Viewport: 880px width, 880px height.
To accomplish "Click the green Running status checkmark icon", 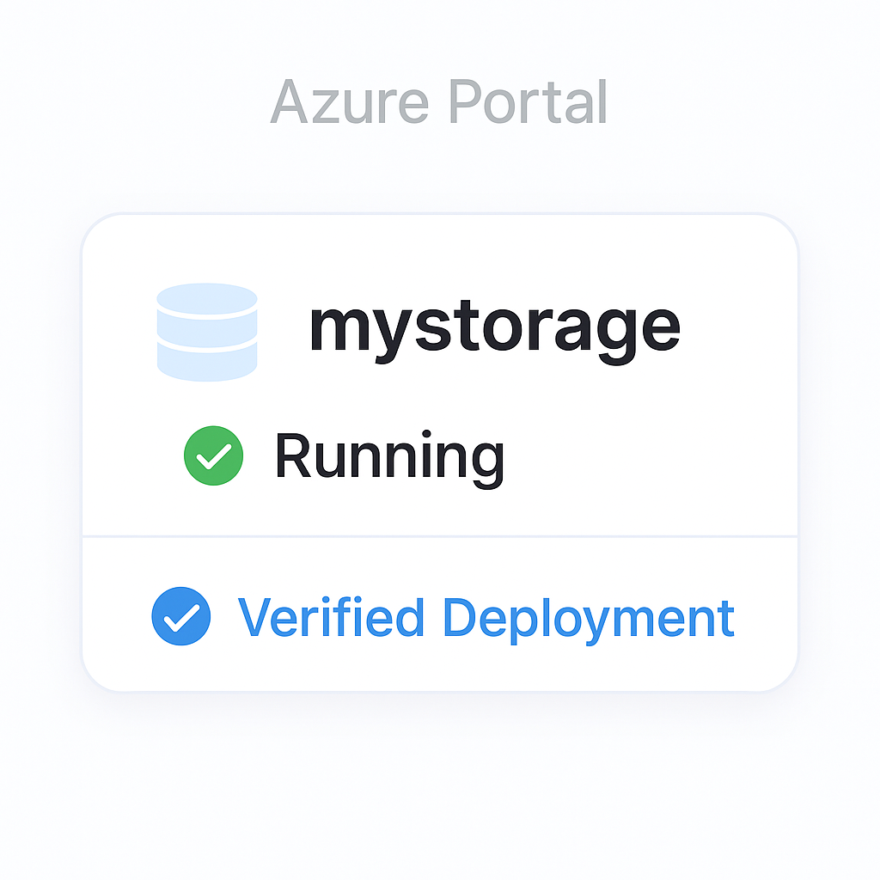I will [x=214, y=455].
